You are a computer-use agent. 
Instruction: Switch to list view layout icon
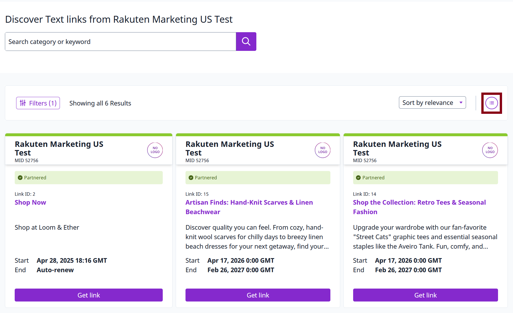pyautogui.click(x=491, y=103)
